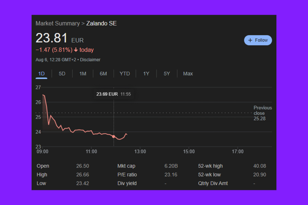
Task: Select the 1Y time range
Action: point(146,74)
